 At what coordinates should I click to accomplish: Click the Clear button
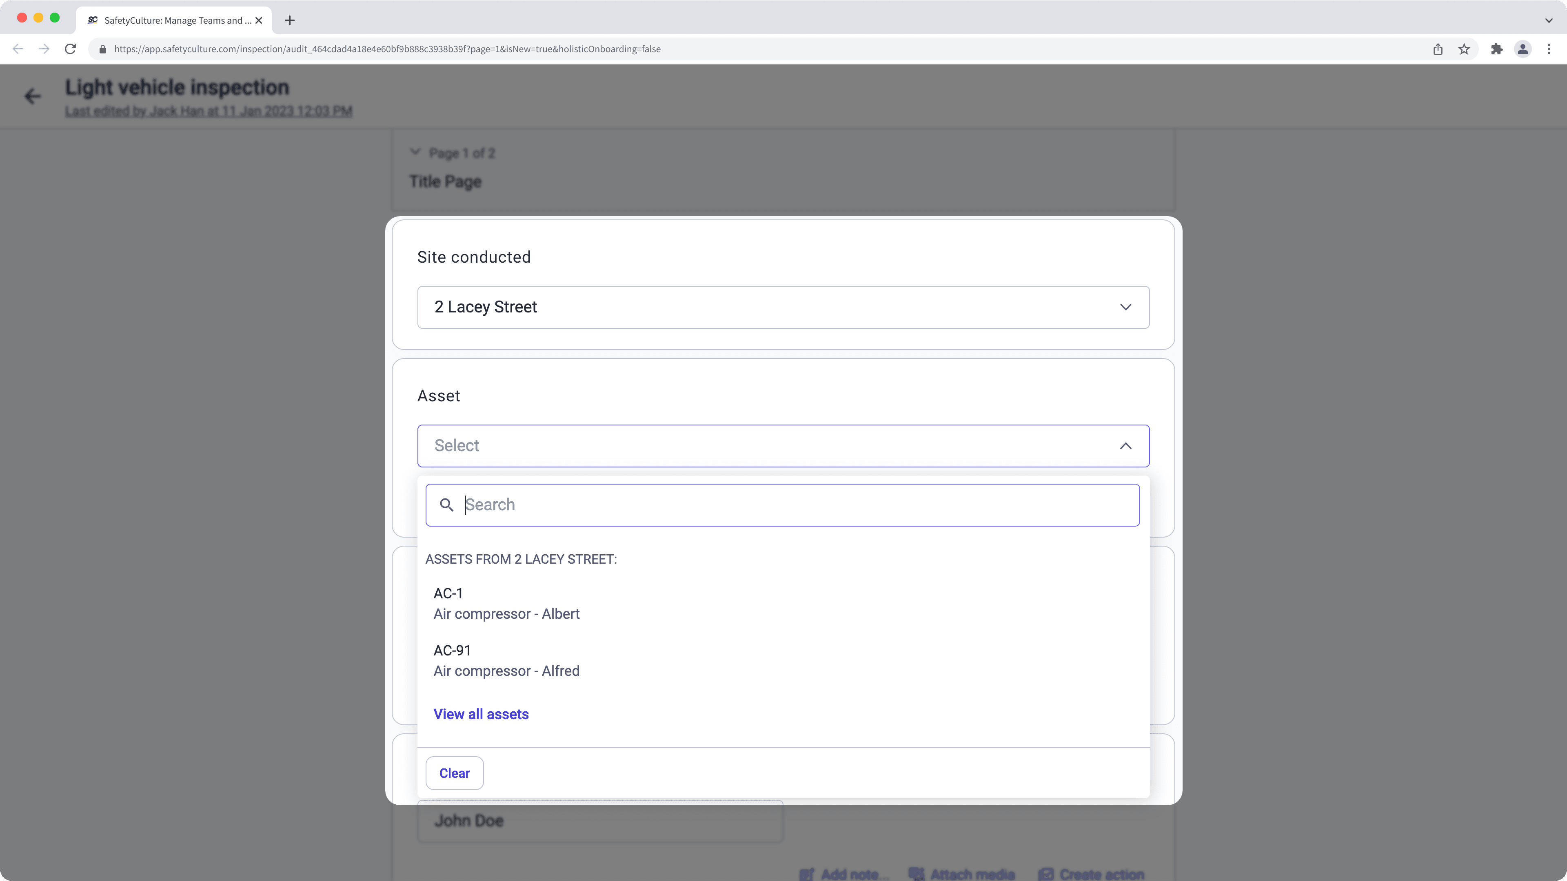click(x=455, y=773)
